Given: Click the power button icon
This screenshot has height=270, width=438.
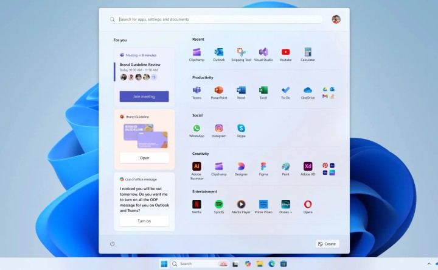Looking at the screenshot, I should [113, 244].
